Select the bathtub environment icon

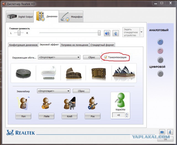pyautogui.click(x=49, y=73)
